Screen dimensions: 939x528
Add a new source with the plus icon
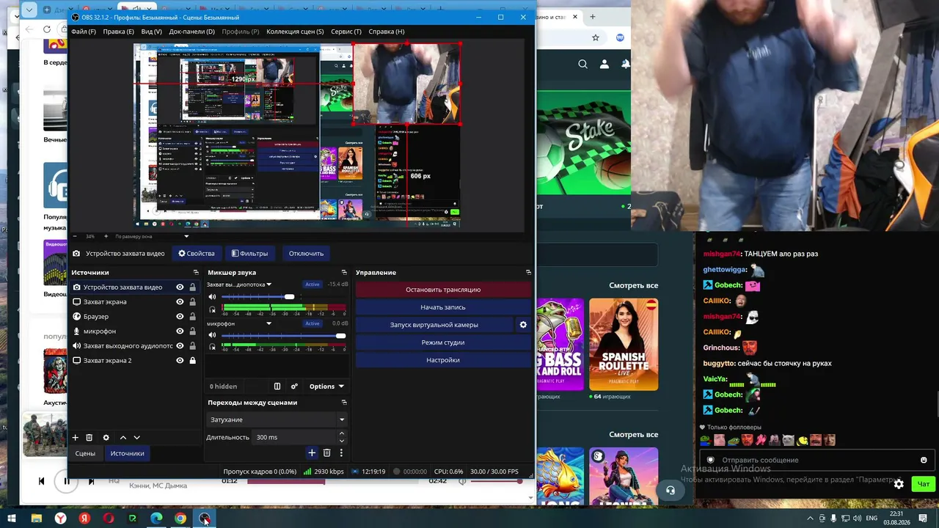pyautogui.click(x=75, y=438)
